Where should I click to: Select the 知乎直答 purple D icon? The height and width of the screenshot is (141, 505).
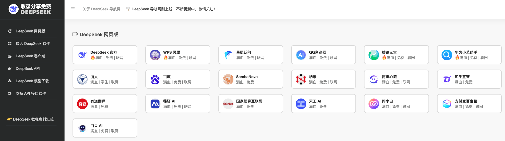coord(447,79)
